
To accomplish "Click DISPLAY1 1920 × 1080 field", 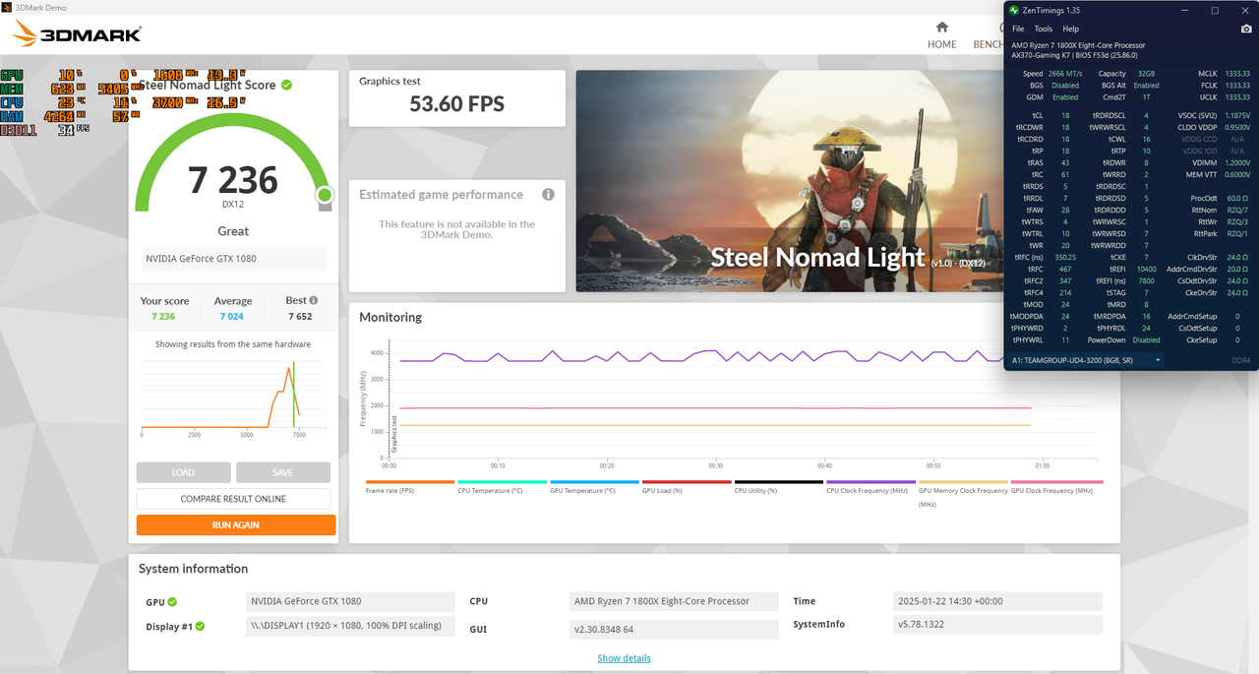I will coord(350,626).
